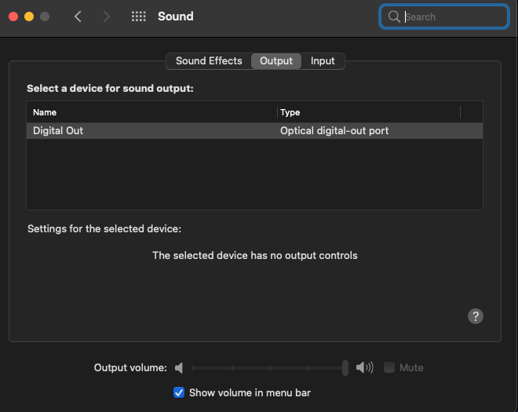Click the forward navigation arrow
The image size is (518, 412).
107,16
